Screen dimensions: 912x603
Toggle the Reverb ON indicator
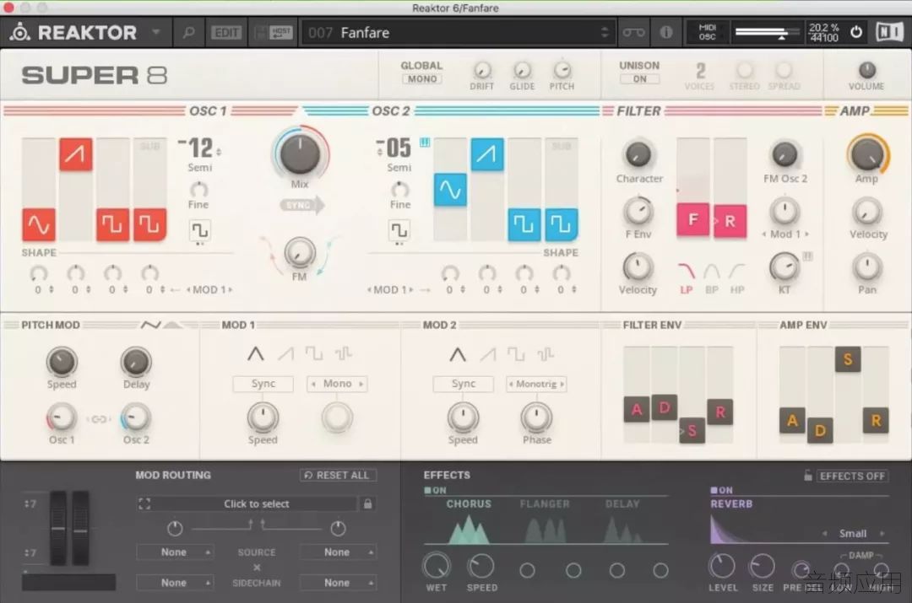[x=722, y=490]
